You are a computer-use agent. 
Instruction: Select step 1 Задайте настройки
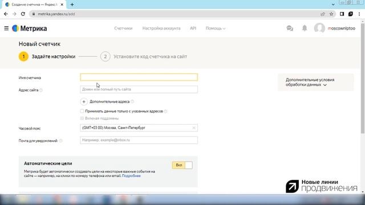47,56
